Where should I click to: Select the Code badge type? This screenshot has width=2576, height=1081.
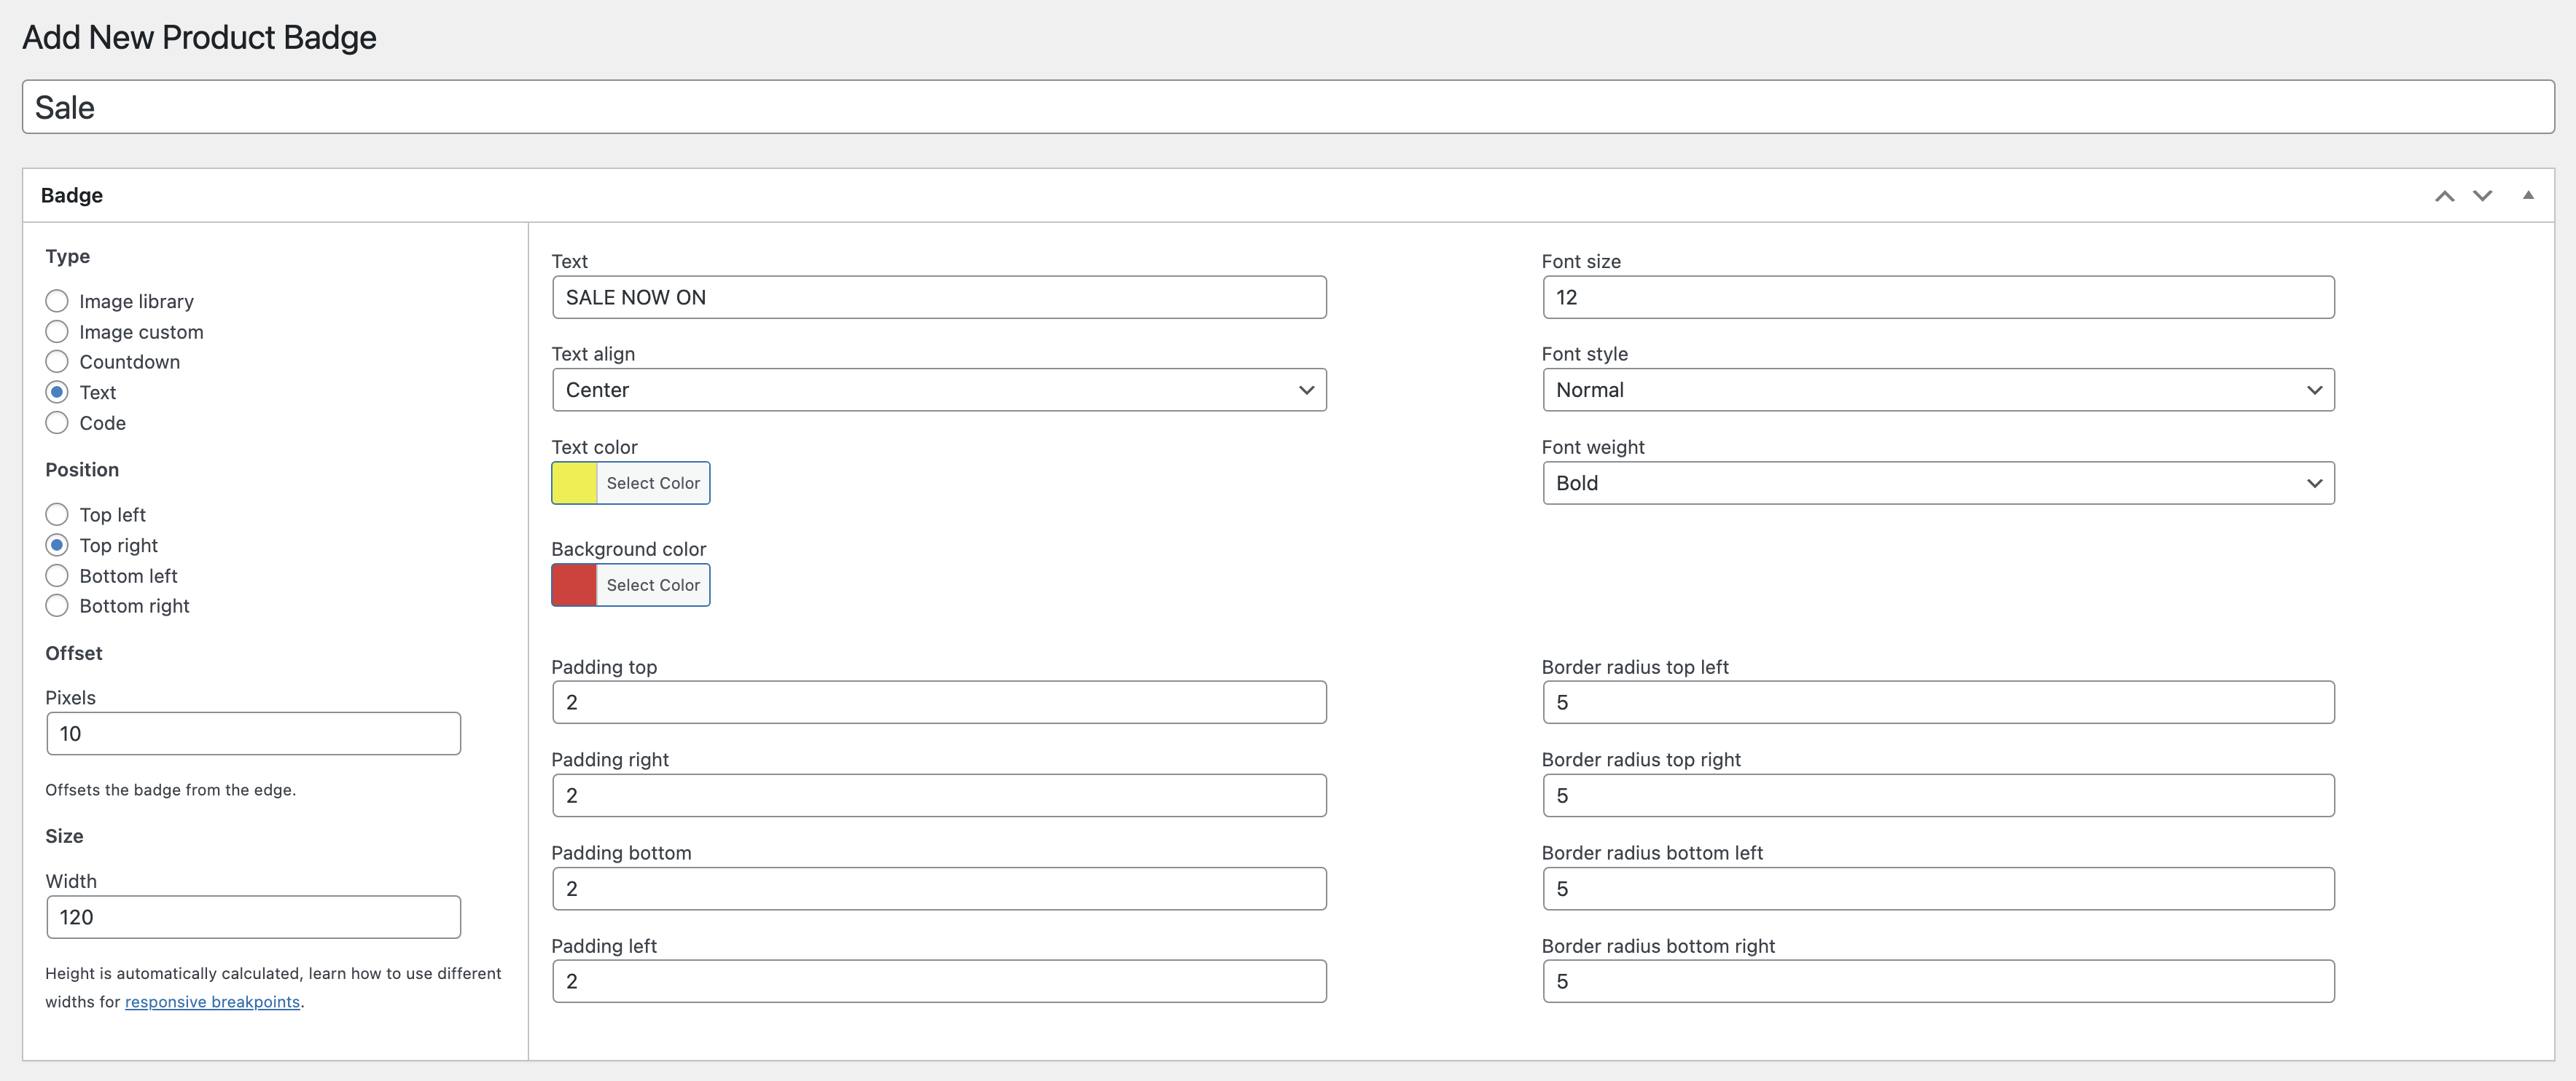point(57,422)
